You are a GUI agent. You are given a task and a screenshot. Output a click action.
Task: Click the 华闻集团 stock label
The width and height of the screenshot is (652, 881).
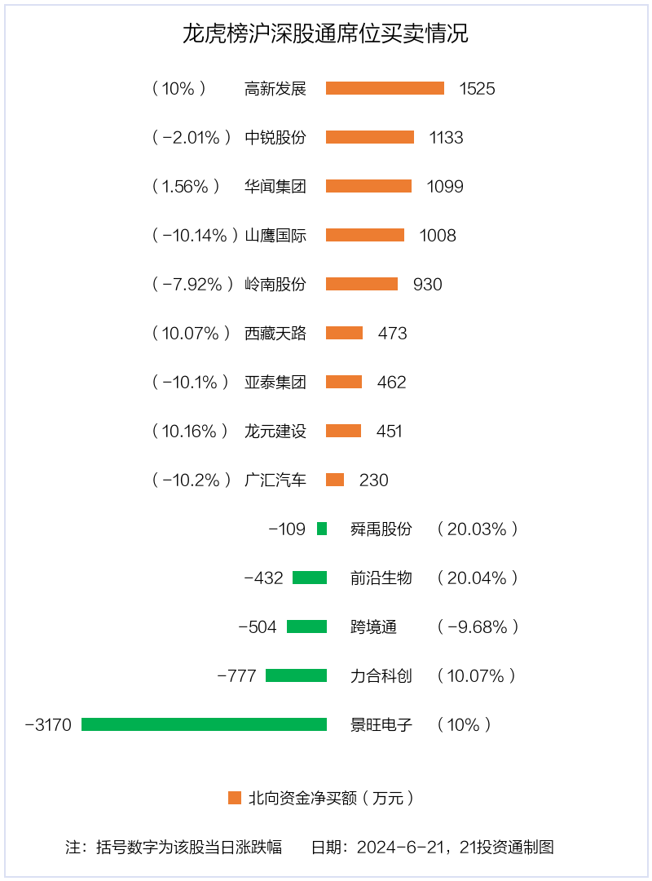[x=275, y=186]
